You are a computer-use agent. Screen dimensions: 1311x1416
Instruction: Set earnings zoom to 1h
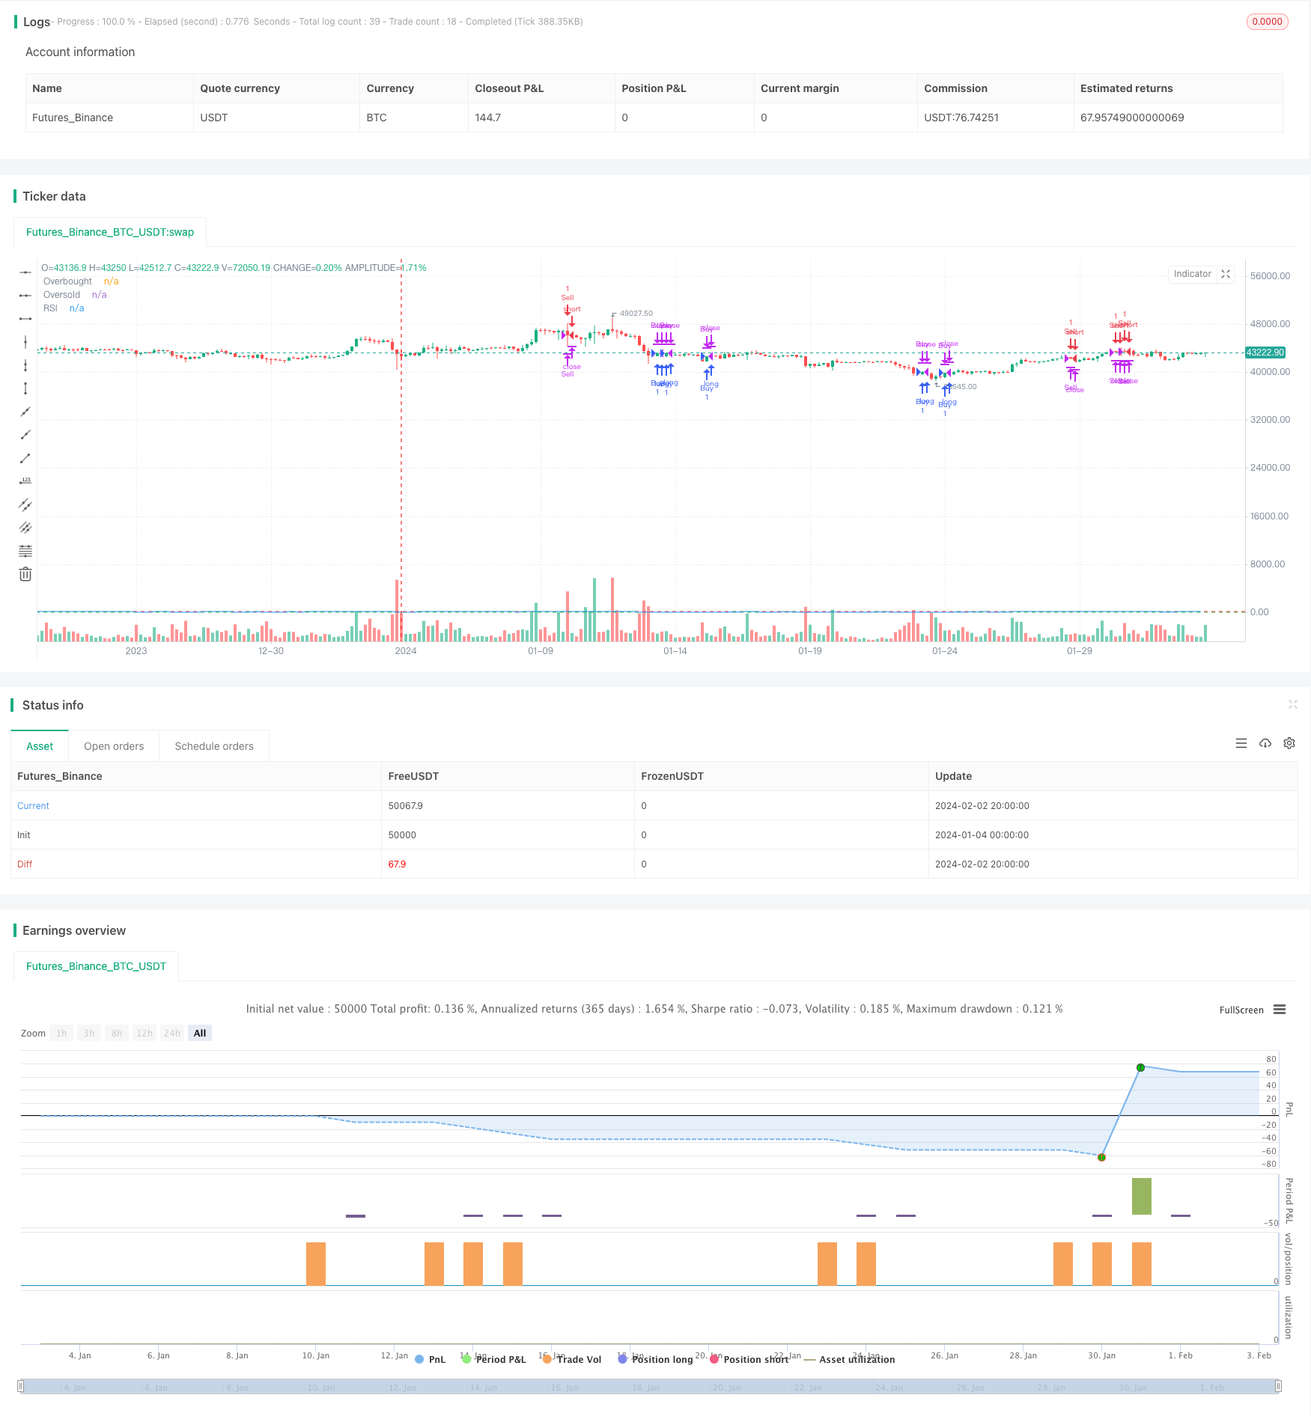(61, 1033)
